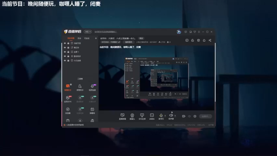Open the notification bell icon
Image resolution: width=277 pixels, height=156 pixels.
point(204,40)
